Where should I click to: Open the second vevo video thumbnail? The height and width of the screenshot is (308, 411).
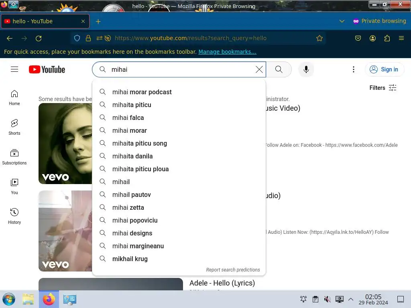65,231
